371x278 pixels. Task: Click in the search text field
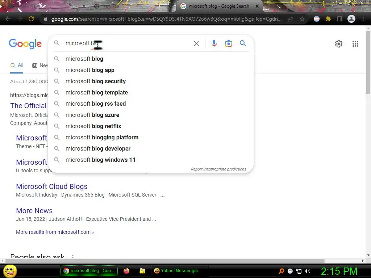coord(128,43)
